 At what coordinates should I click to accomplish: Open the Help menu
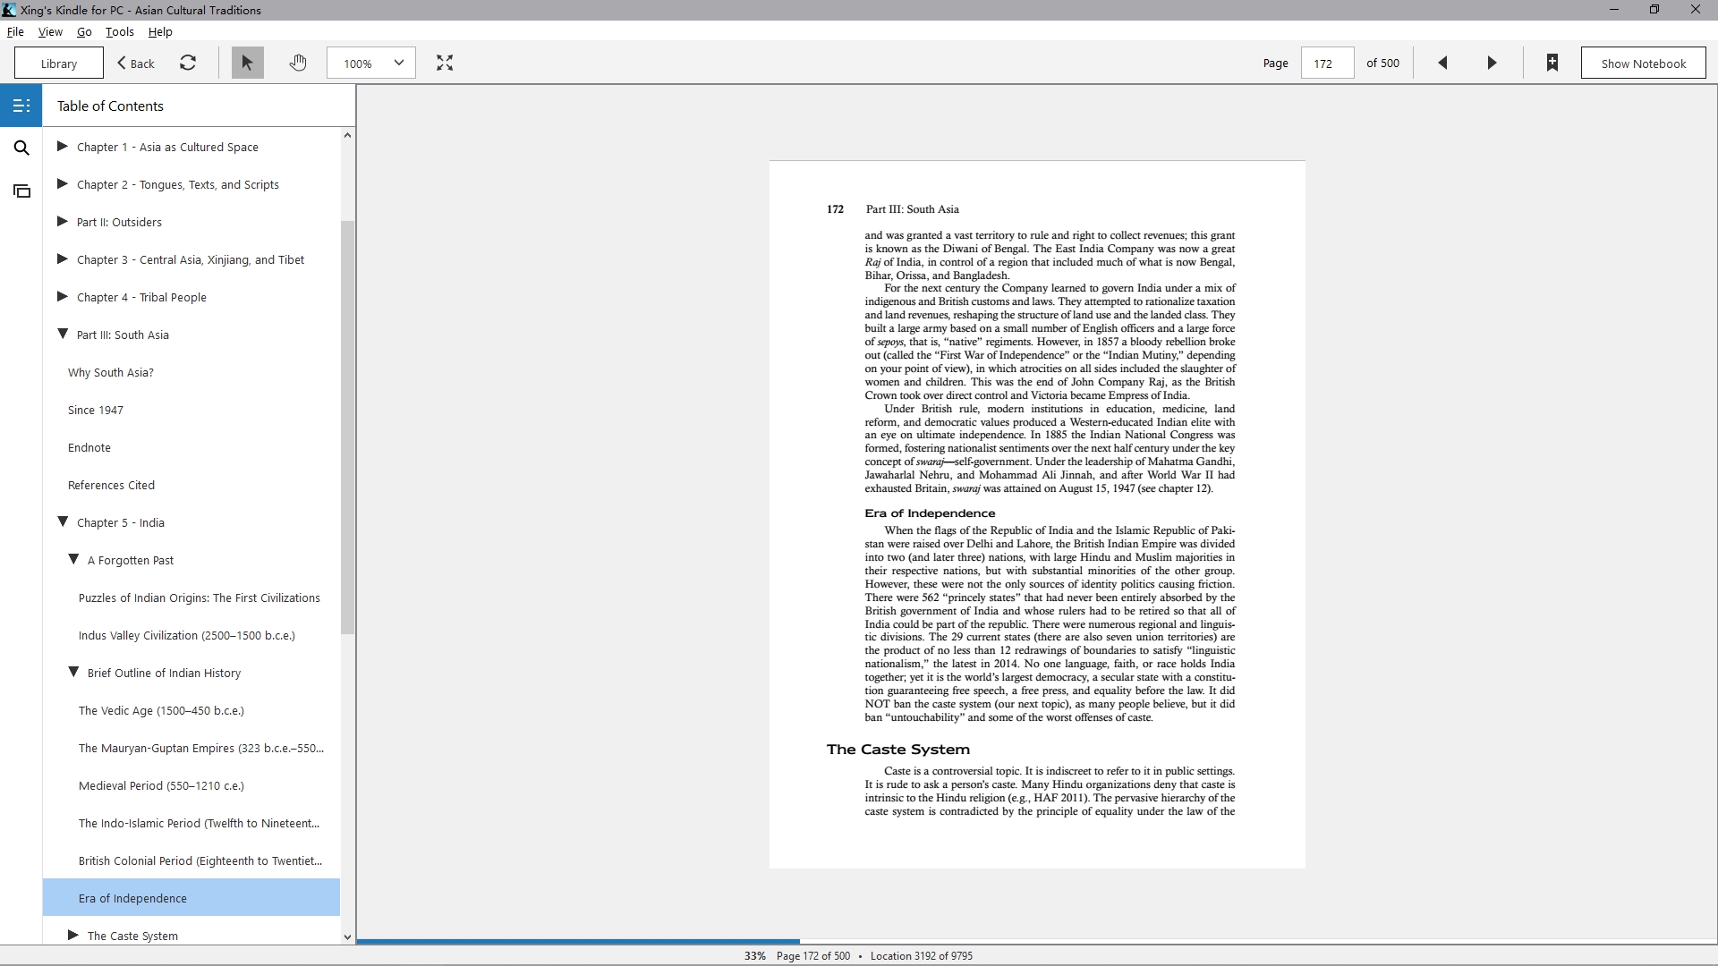pos(160,31)
